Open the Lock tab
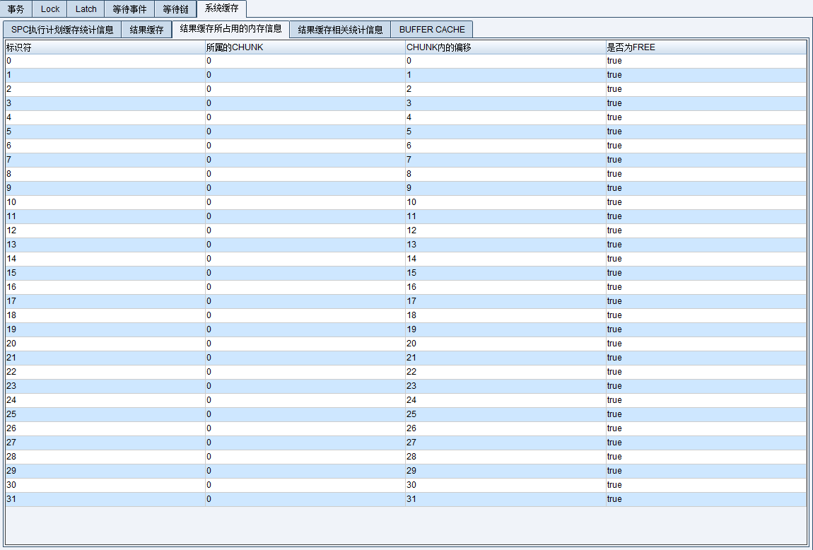This screenshot has height=550, width=813. coord(50,9)
